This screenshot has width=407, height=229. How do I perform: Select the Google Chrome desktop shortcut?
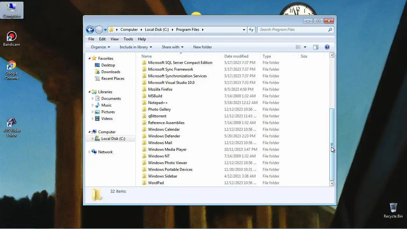pyautogui.click(x=12, y=70)
